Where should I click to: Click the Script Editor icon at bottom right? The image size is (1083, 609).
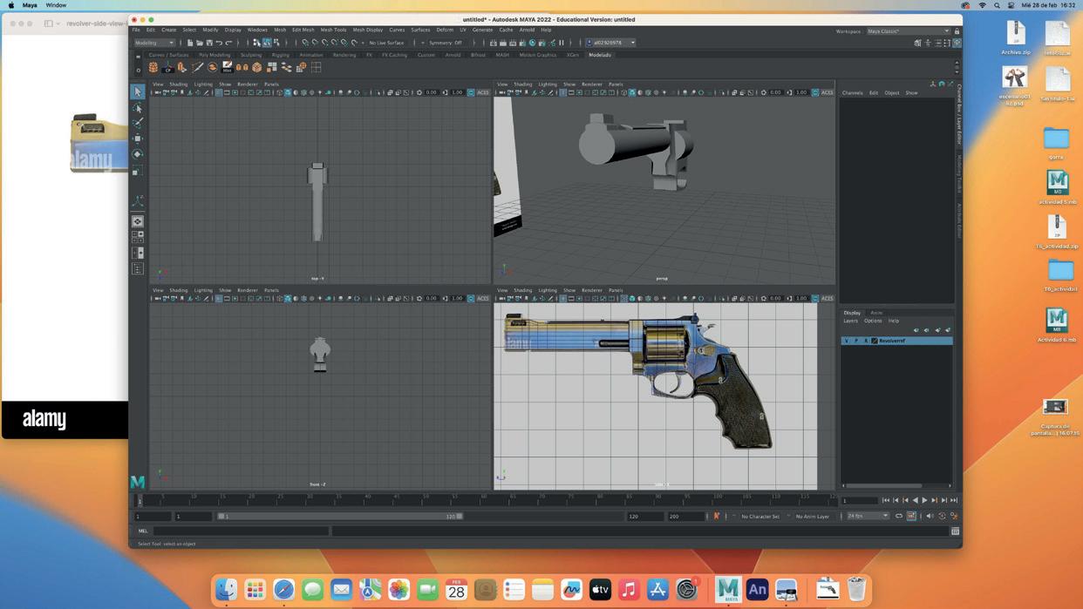(955, 531)
